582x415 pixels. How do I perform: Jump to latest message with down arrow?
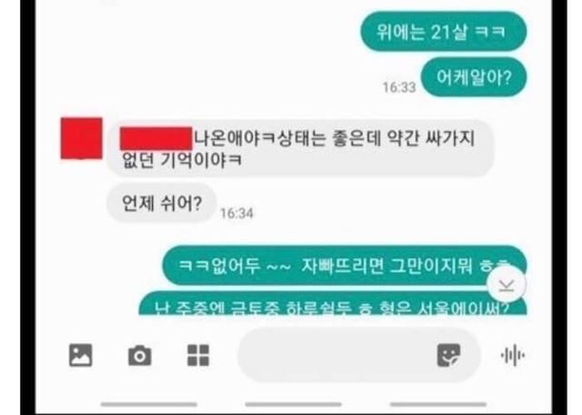(507, 285)
